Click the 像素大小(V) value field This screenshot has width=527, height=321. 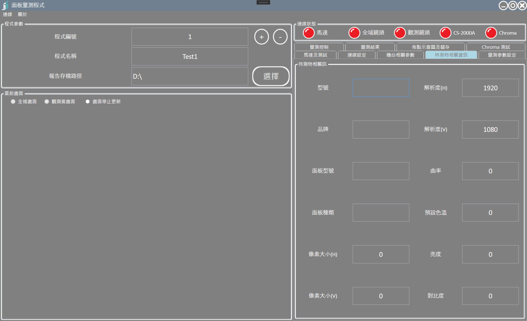pos(381,296)
